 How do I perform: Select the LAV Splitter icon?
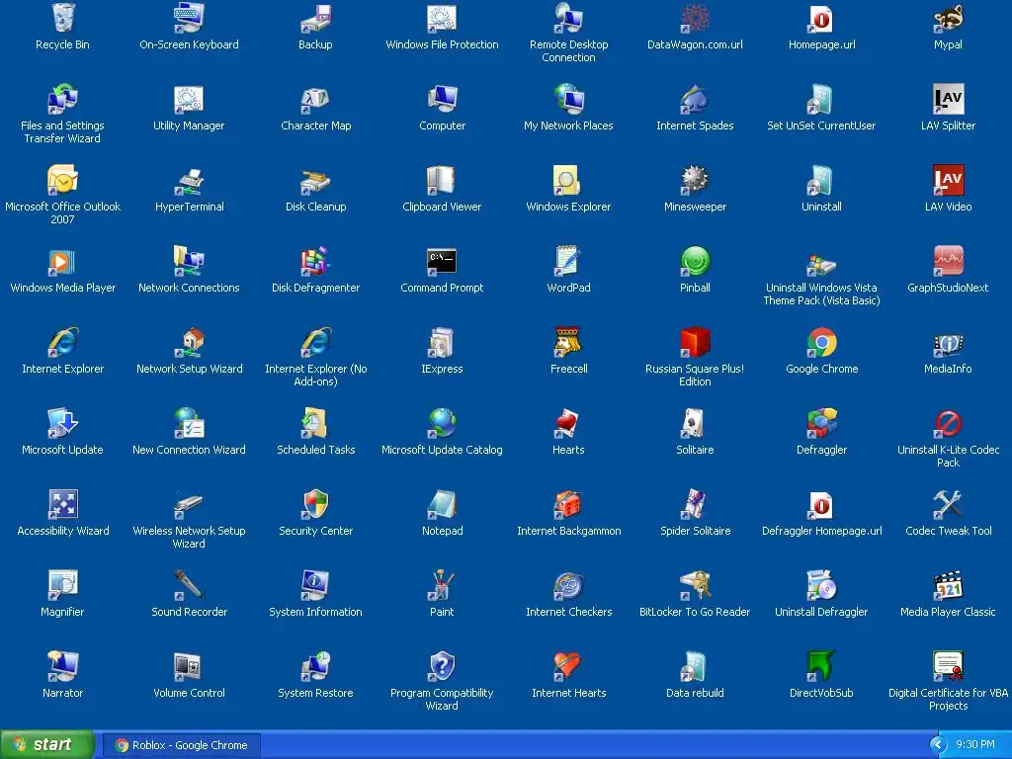948,100
